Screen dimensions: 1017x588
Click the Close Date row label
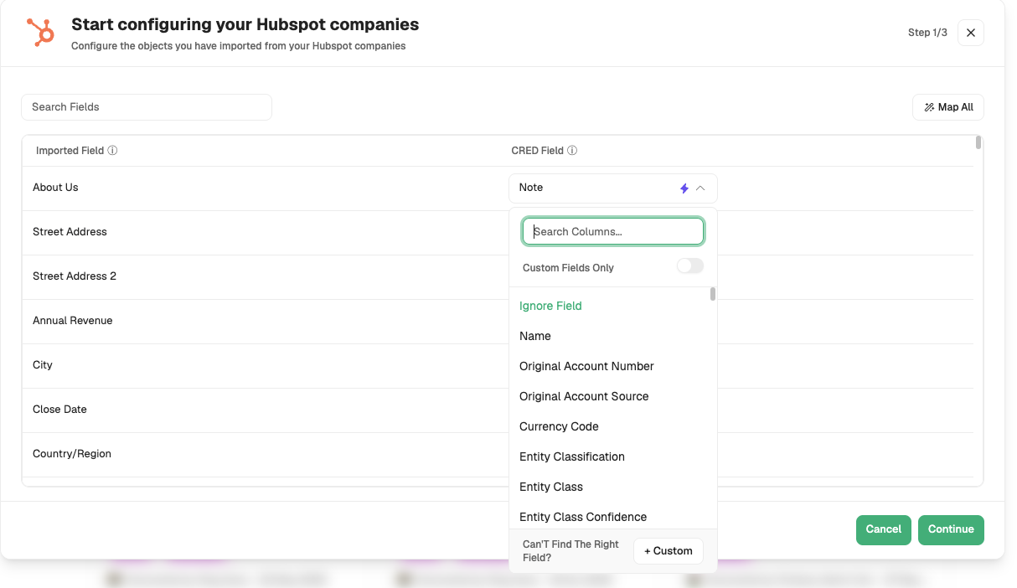tap(59, 410)
